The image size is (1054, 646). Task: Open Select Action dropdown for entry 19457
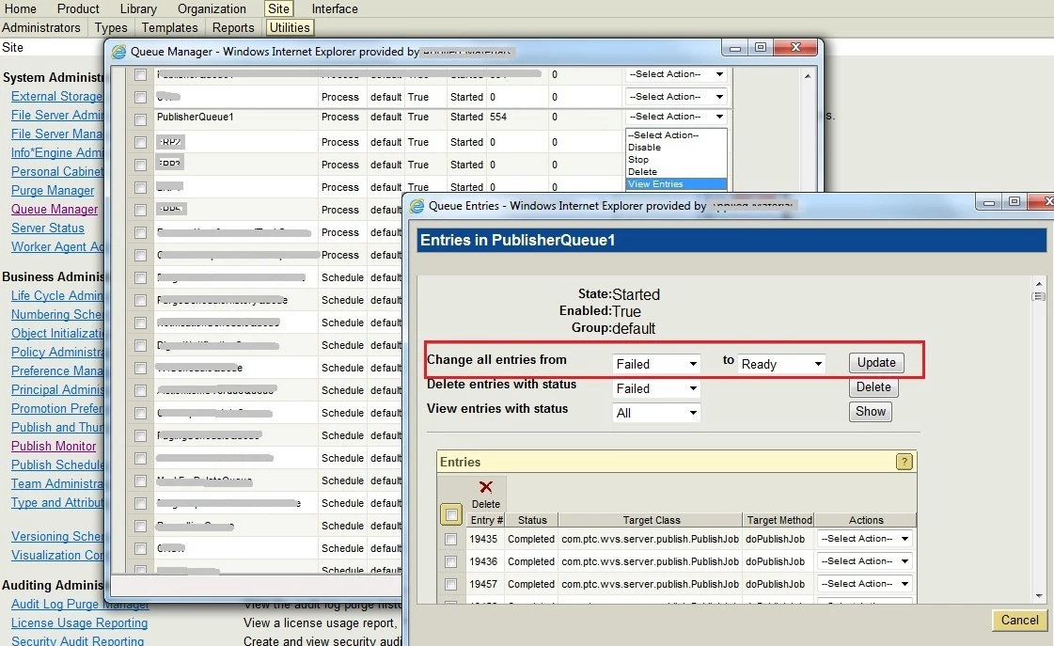point(864,584)
